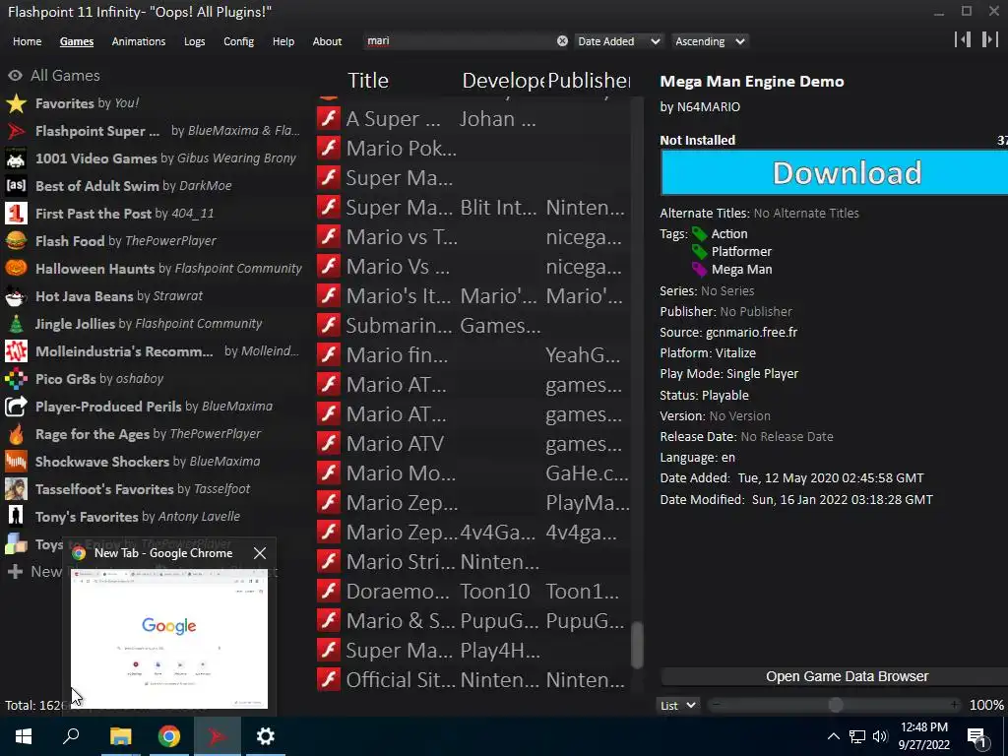1008x756 pixels.
Task: Open the Help tab
Action: [283, 41]
